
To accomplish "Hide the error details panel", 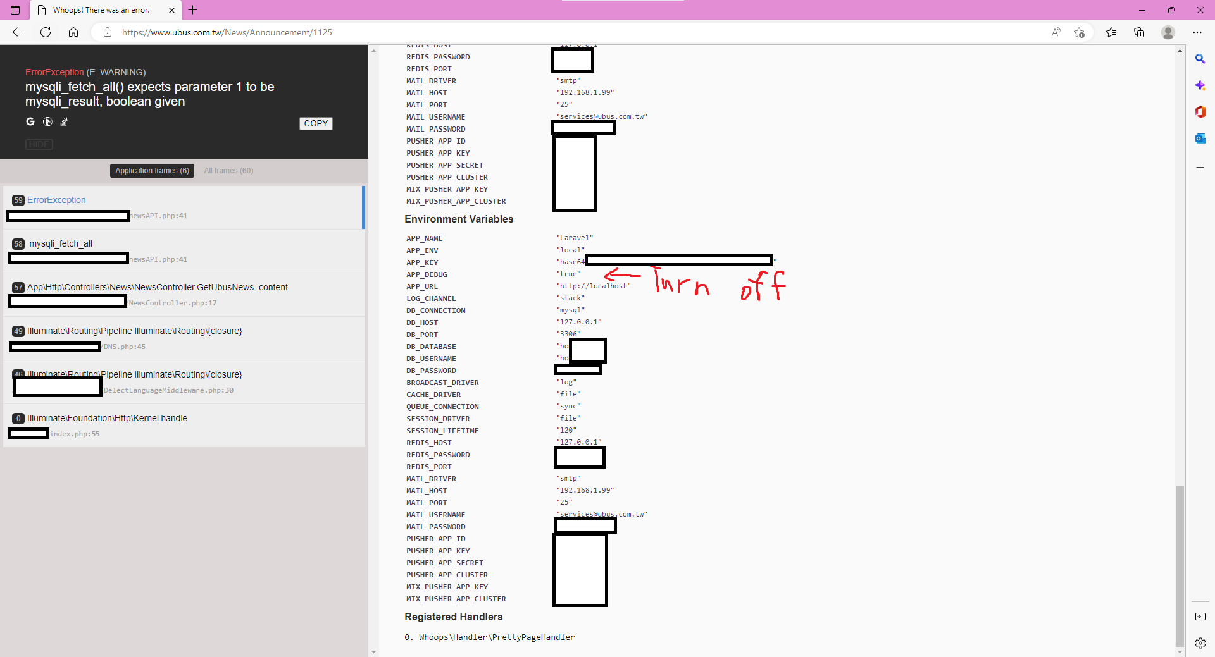I will coord(39,144).
